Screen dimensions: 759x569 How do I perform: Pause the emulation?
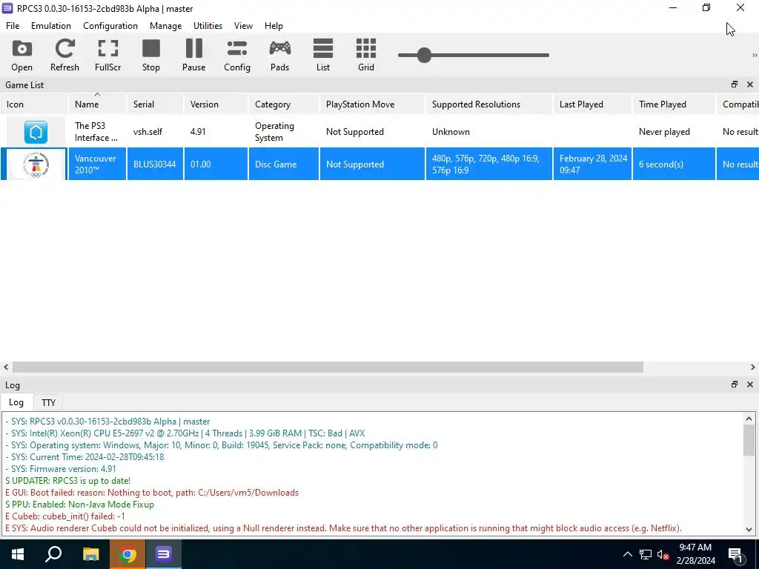tap(193, 55)
